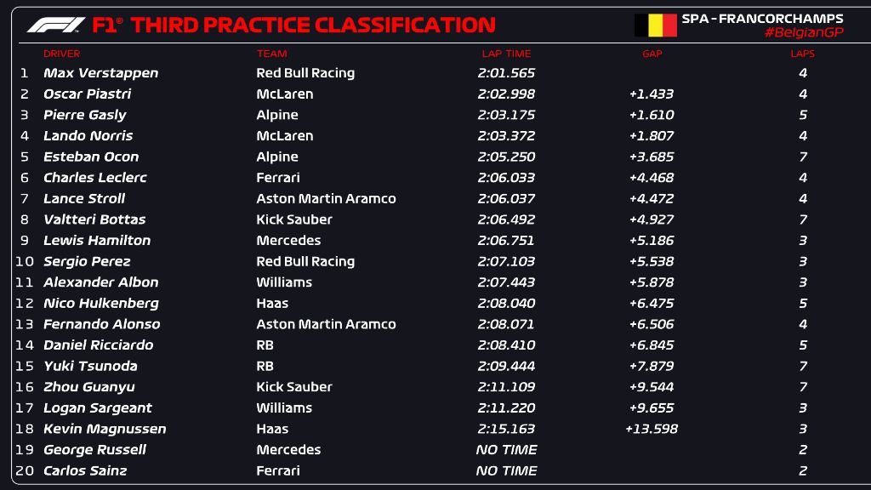Select Oscar Piastri driver name
The width and height of the screenshot is (871, 490).
point(87,94)
